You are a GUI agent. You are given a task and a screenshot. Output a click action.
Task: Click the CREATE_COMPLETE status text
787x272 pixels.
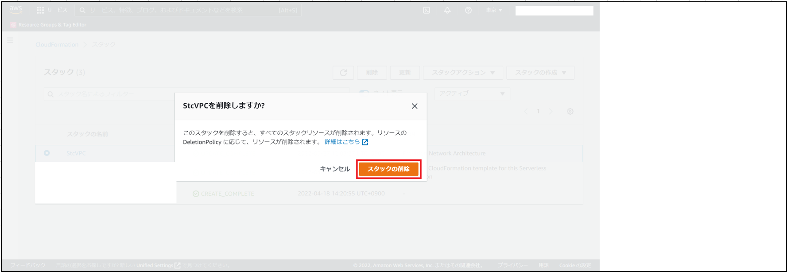(x=228, y=194)
